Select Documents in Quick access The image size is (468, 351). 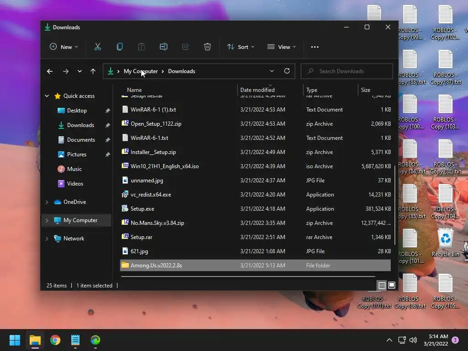tap(81, 140)
